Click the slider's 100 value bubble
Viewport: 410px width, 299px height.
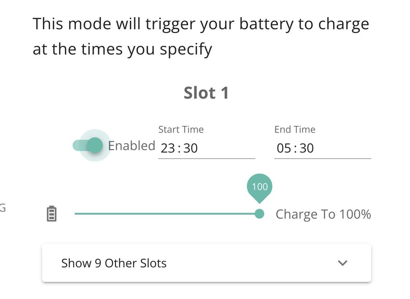(259, 186)
